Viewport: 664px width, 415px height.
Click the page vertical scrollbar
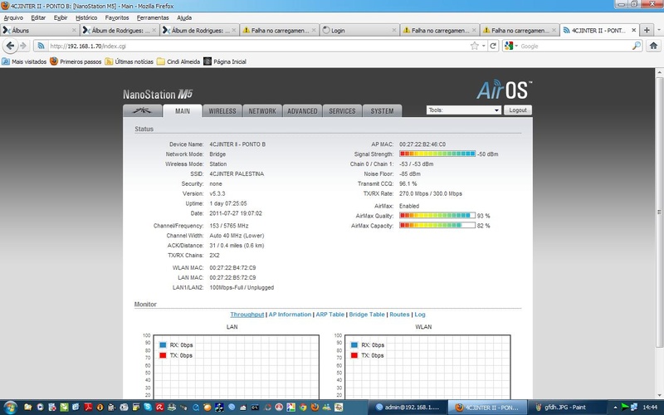(660, 212)
